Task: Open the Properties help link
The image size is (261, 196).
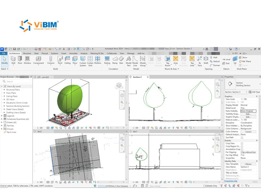Action: (x=231, y=181)
